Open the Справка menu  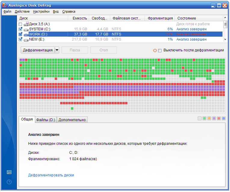point(69,12)
